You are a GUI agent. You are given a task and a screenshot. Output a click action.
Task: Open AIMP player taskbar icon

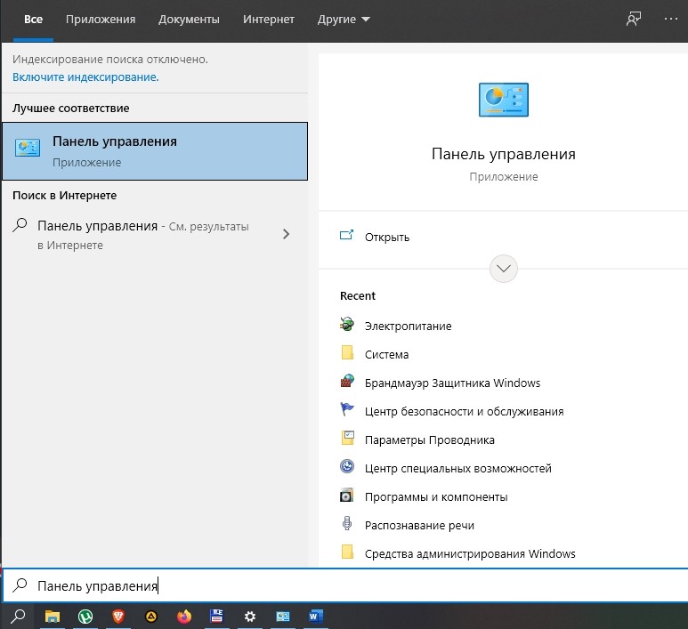pyautogui.click(x=151, y=617)
